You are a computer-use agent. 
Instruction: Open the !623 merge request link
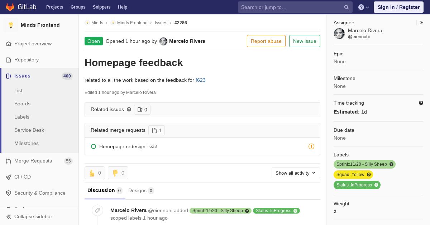point(201,80)
